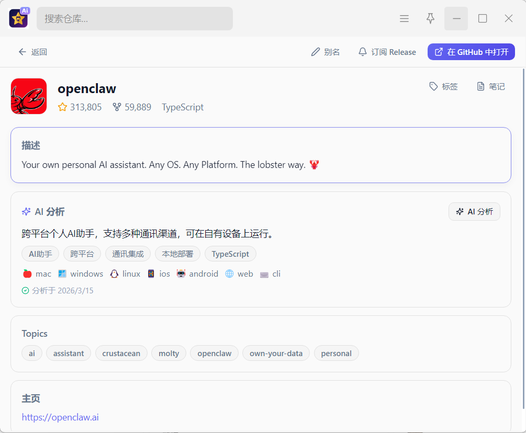
Task: Click the mac apple platform icon
Action: [x=27, y=274]
